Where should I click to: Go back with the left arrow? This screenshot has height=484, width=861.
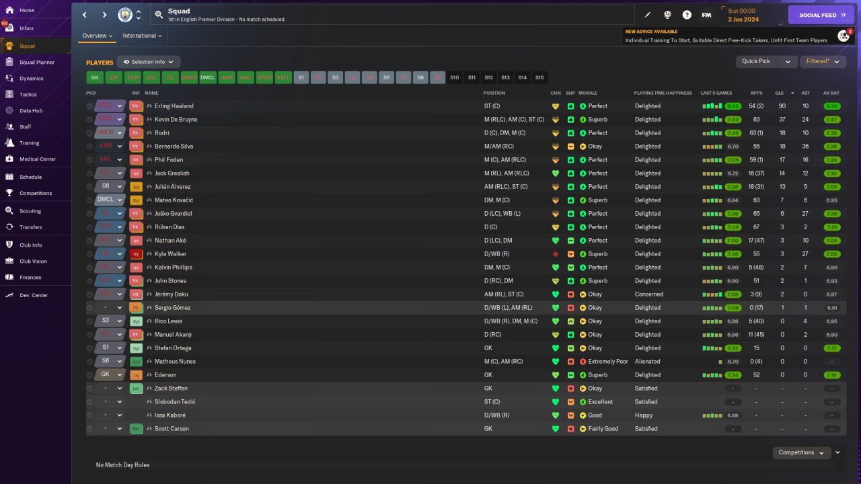pos(85,15)
